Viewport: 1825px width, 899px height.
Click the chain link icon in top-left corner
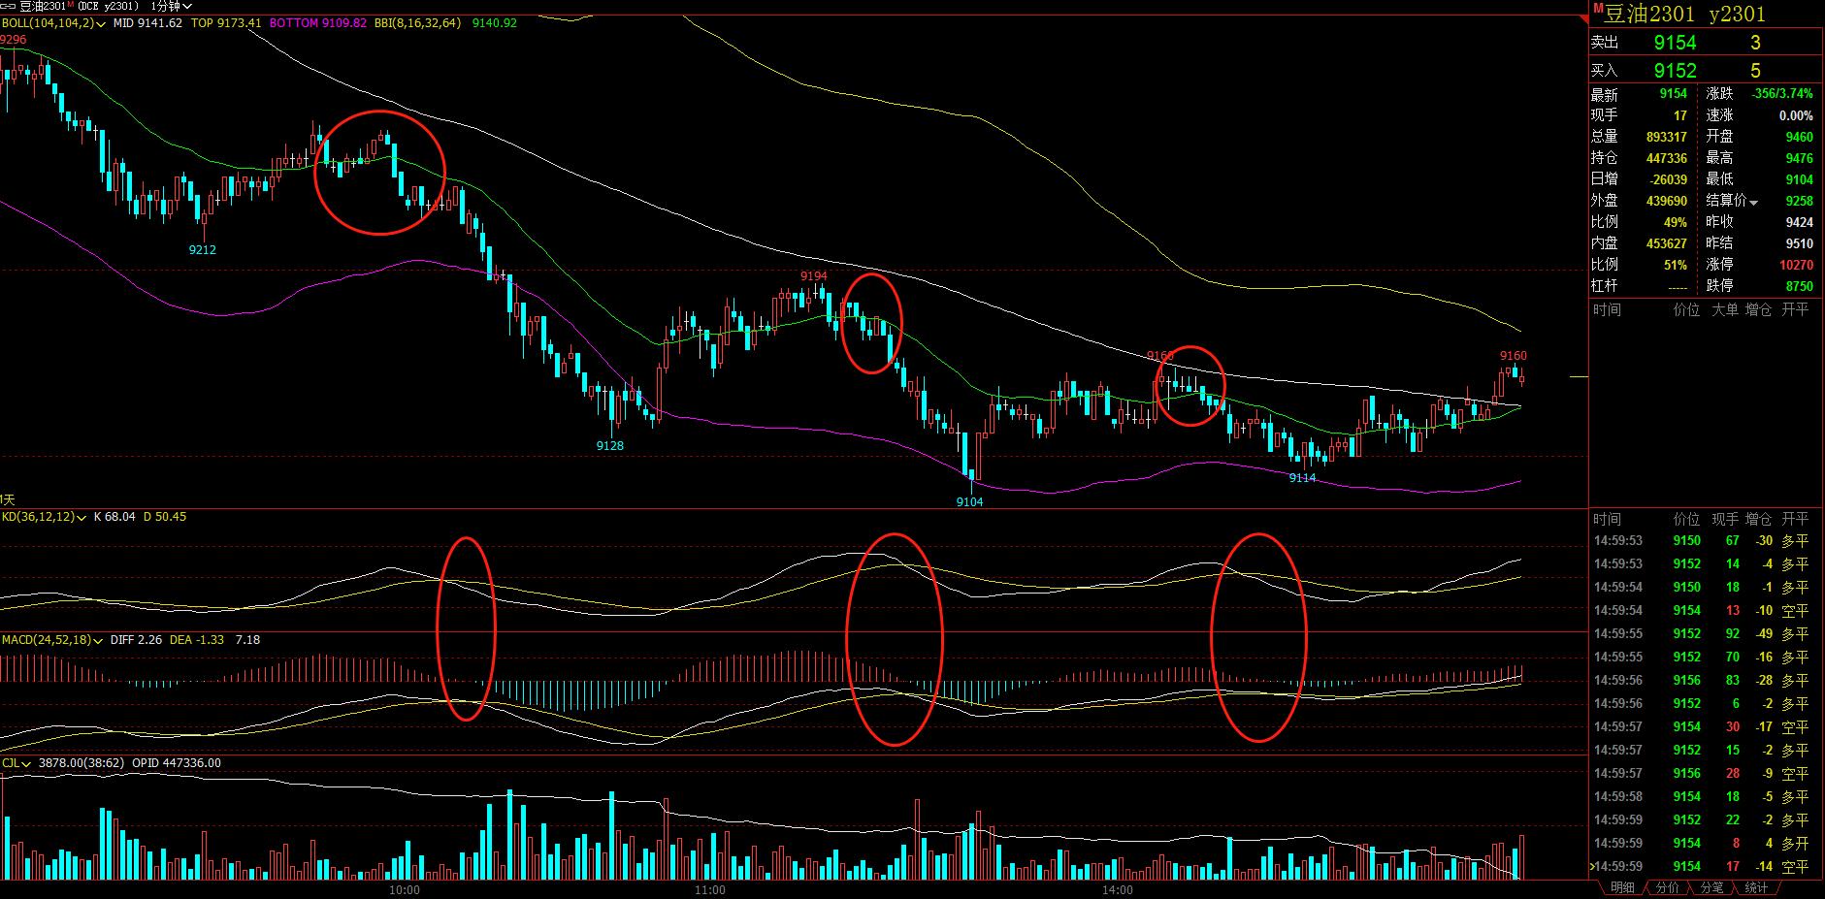pos(7,5)
